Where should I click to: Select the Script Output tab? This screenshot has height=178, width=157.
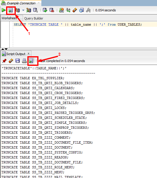click(16, 54)
